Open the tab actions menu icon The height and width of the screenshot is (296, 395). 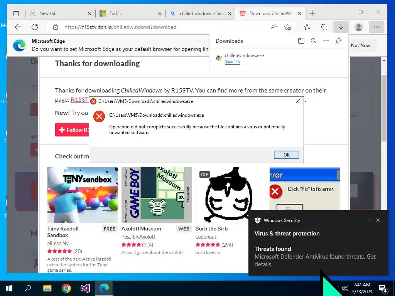click(x=16, y=13)
